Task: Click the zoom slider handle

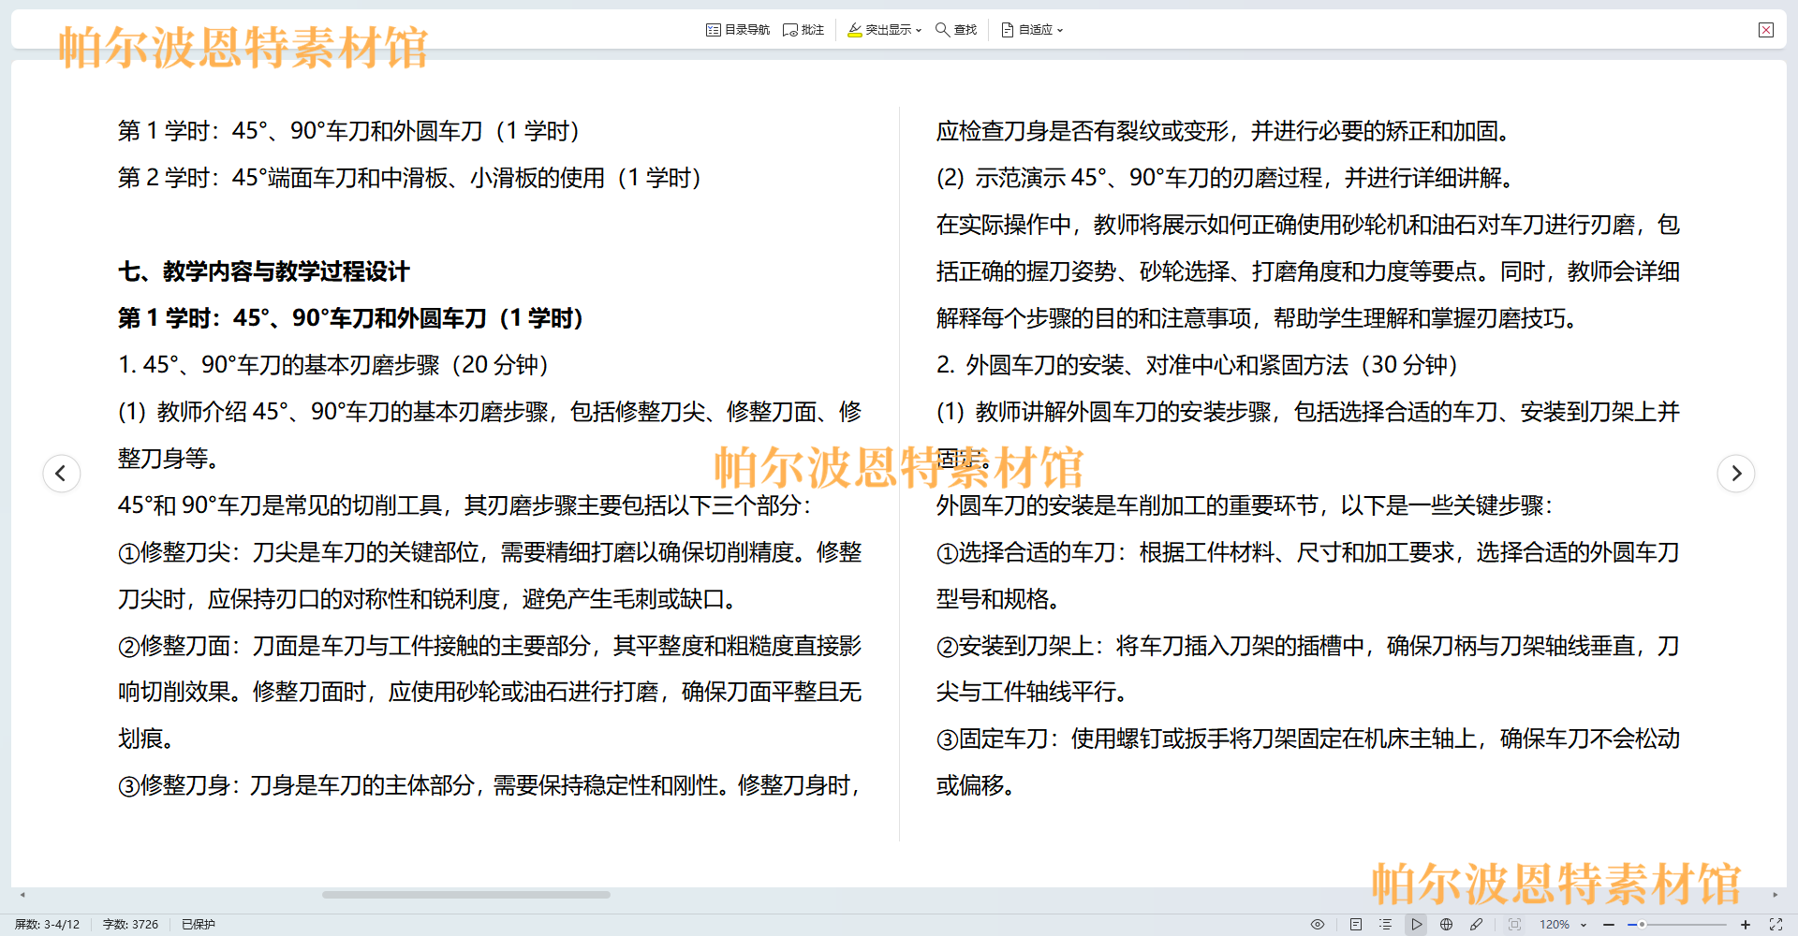Action: [1642, 925]
